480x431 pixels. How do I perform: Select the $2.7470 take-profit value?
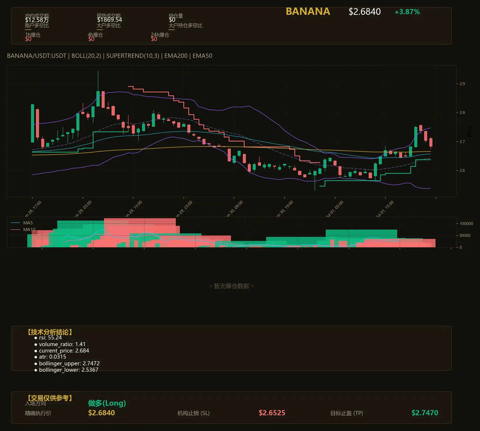tap(425, 413)
